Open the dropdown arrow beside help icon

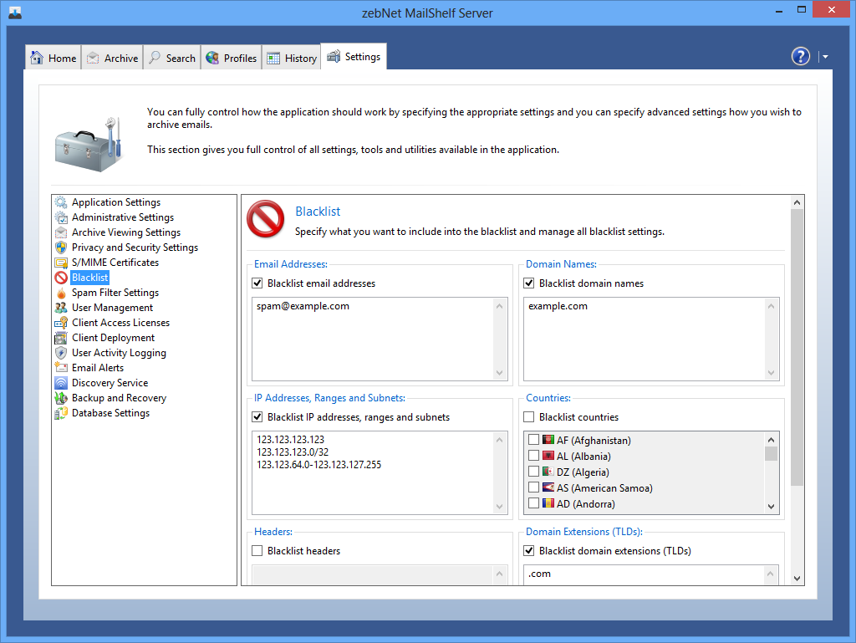click(825, 57)
